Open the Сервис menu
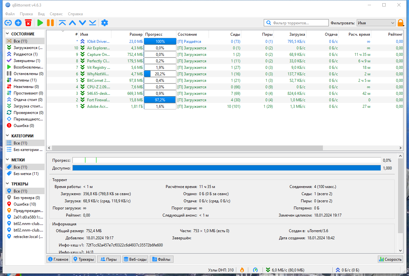 56,14
